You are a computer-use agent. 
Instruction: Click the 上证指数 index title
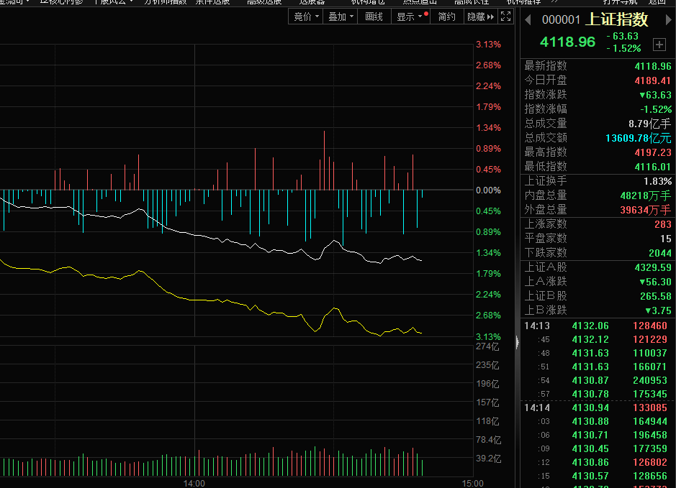[x=618, y=20]
